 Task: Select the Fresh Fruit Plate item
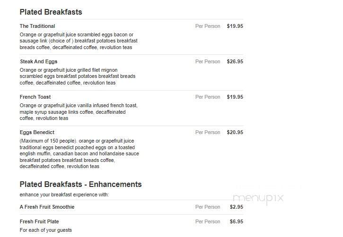coord(39,221)
